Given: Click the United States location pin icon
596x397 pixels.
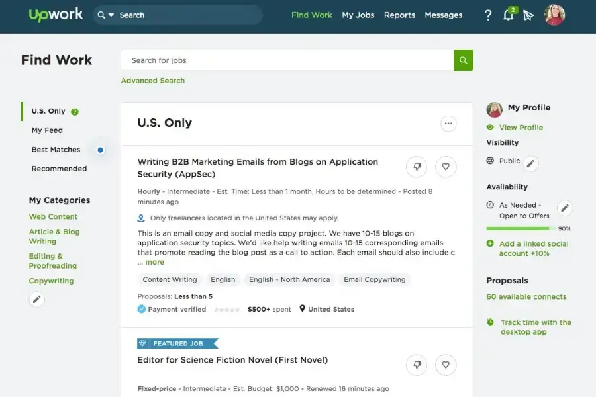Looking at the screenshot, I should 302,308.
